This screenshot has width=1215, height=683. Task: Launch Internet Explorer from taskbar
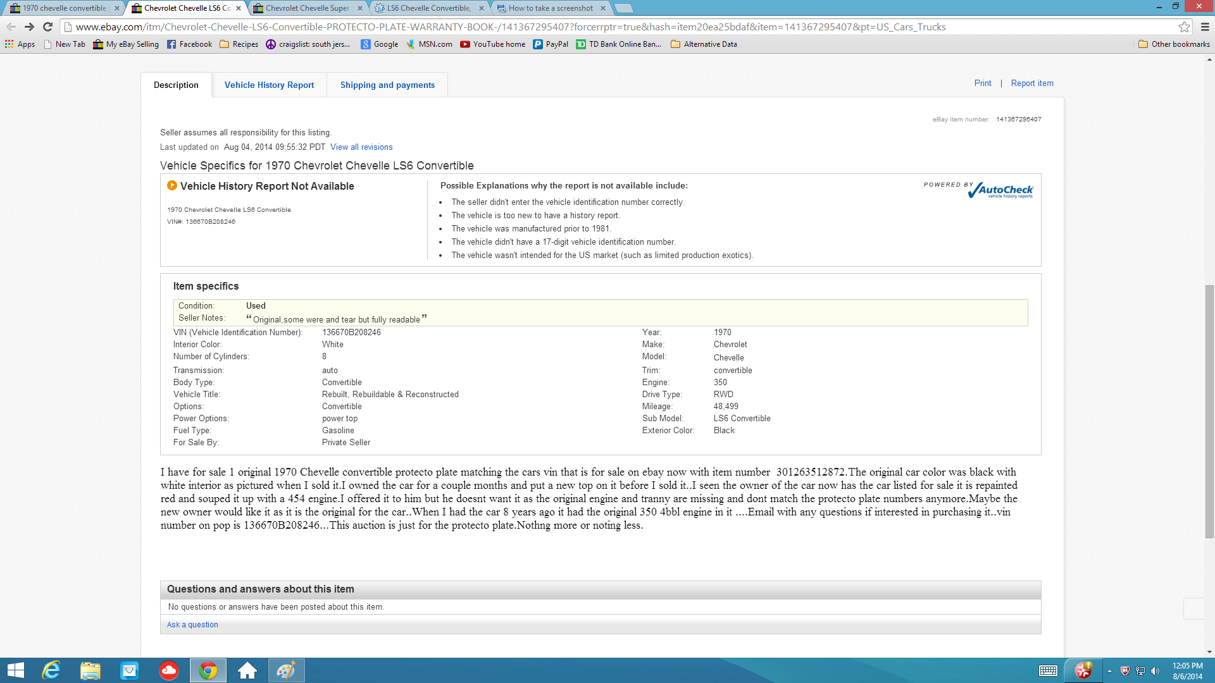click(x=51, y=670)
